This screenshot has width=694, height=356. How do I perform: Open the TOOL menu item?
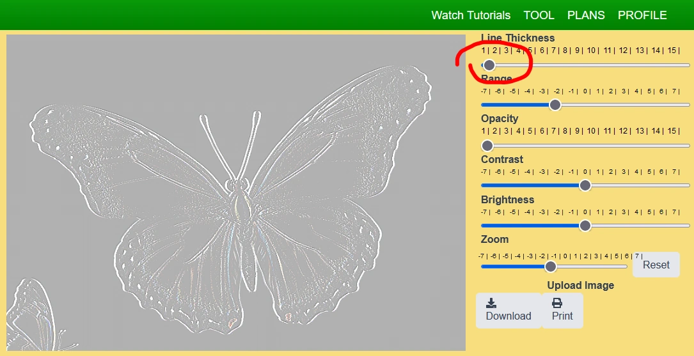539,15
